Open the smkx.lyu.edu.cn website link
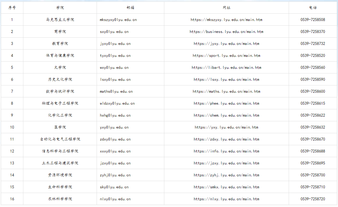The height and width of the screenshot is (207, 338). point(227,187)
